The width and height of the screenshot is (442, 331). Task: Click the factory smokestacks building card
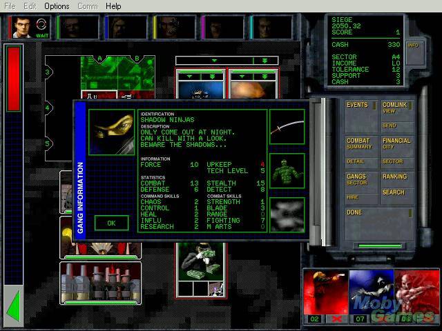pos(101,283)
